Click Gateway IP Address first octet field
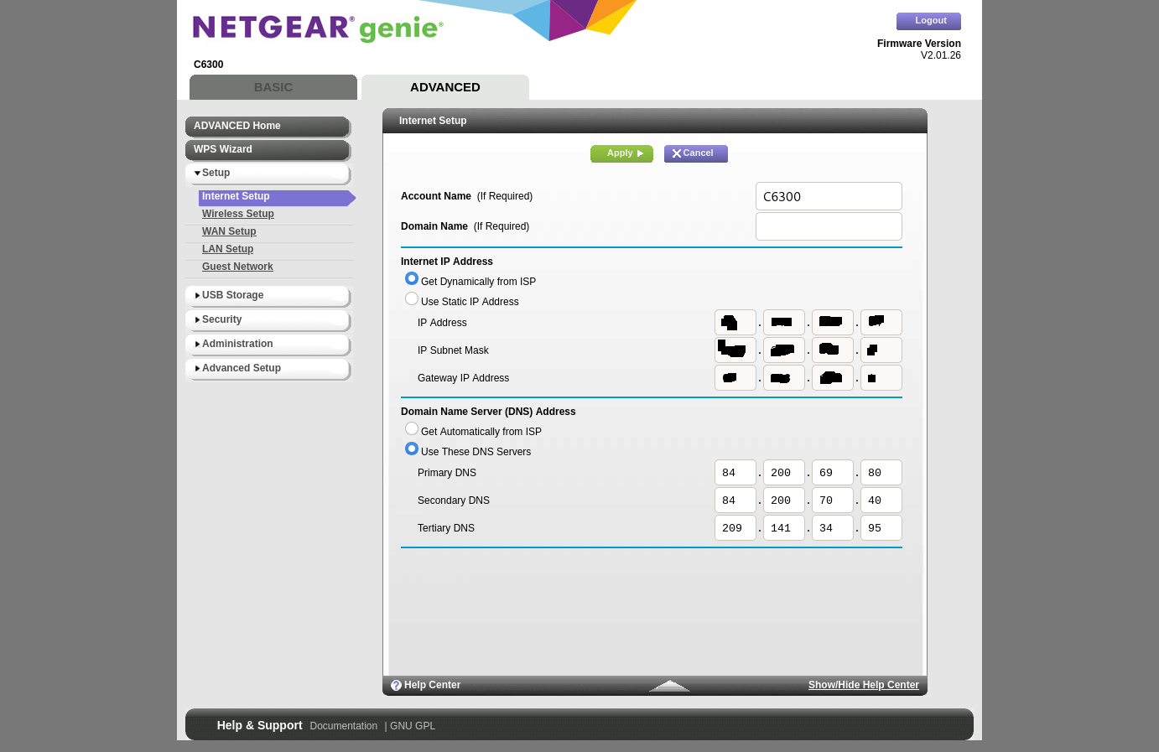Image resolution: width=1159 pixels, height=752 pixels. [735, 378]
